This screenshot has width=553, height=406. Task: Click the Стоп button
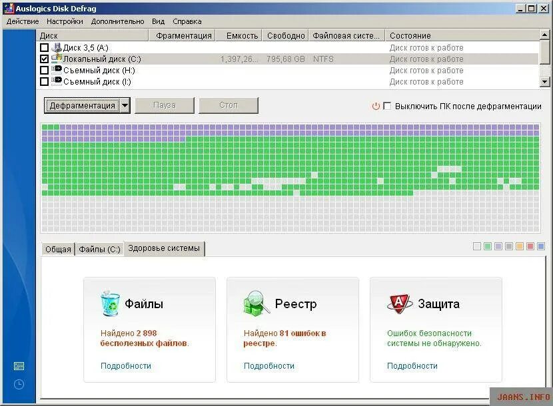point(229,105)
